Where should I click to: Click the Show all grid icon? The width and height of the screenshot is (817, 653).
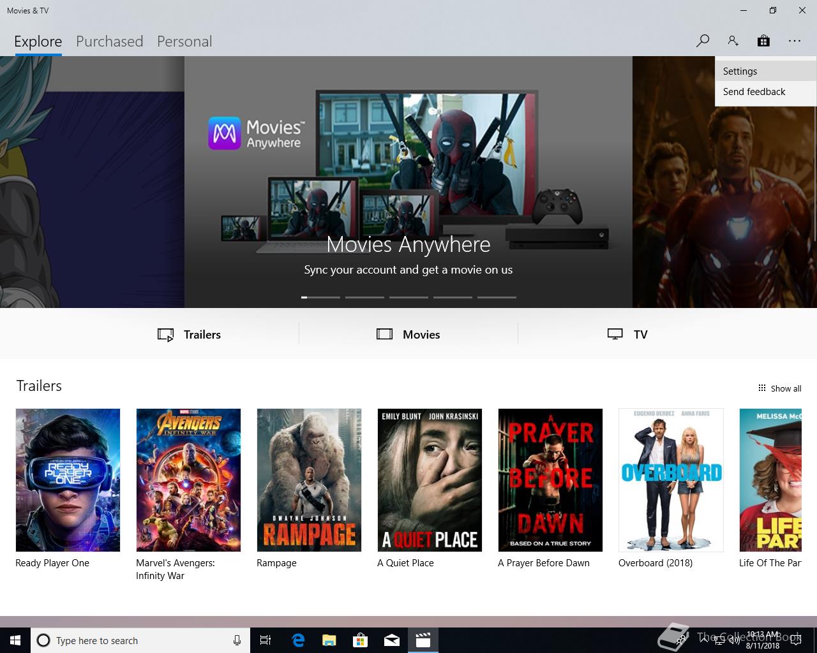[x=761, y=388]
